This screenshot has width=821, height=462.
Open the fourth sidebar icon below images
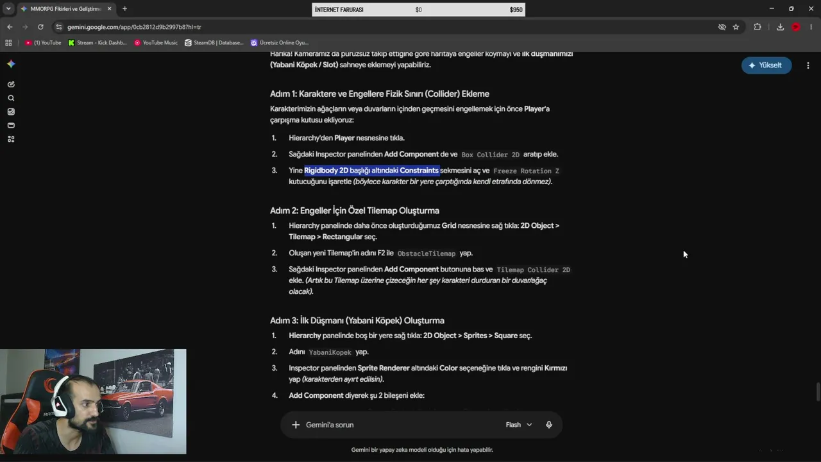pos(11,125)
